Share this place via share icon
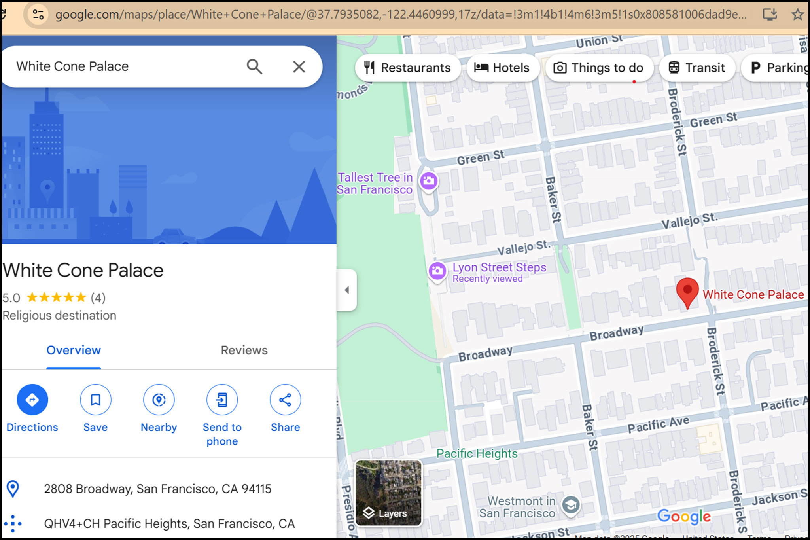This screenshot has height=540, width=810. 285,400
